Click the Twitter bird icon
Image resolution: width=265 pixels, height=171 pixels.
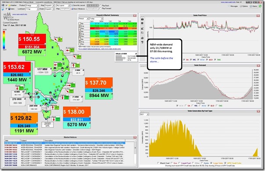(x=3, y=9)
